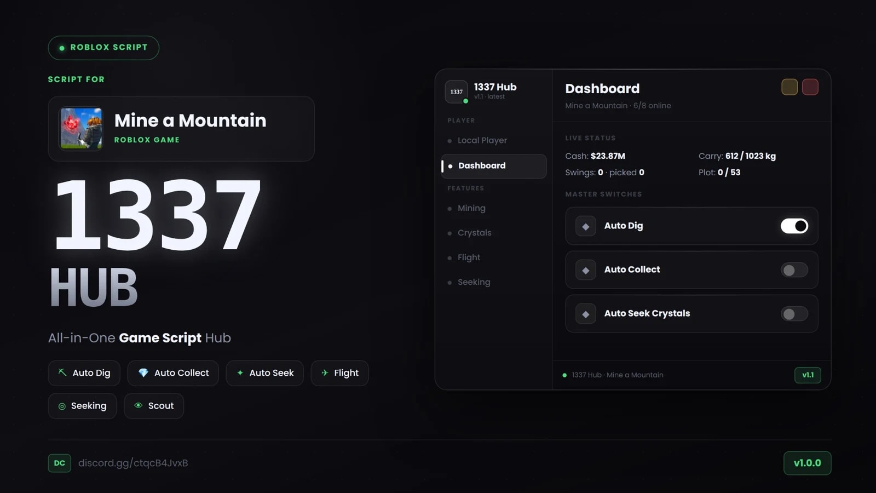Click the red close square button
The width and height of the screenshot is (876, 493).
[810, 87]
